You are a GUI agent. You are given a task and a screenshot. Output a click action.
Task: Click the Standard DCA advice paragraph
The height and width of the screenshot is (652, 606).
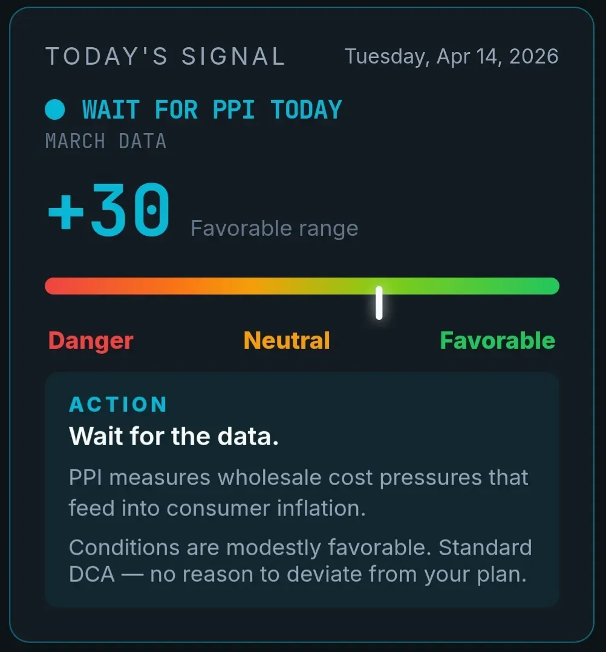[x=301, y=560]
